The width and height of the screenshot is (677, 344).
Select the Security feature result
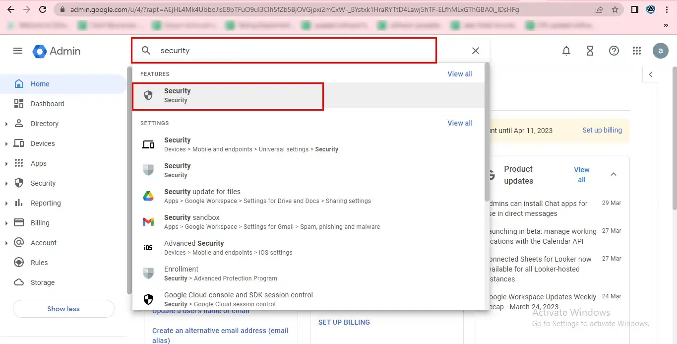click(x=308, y=95)
